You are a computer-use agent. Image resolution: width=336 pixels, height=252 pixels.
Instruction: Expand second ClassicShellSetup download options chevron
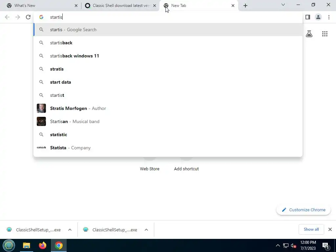point(146,230)
